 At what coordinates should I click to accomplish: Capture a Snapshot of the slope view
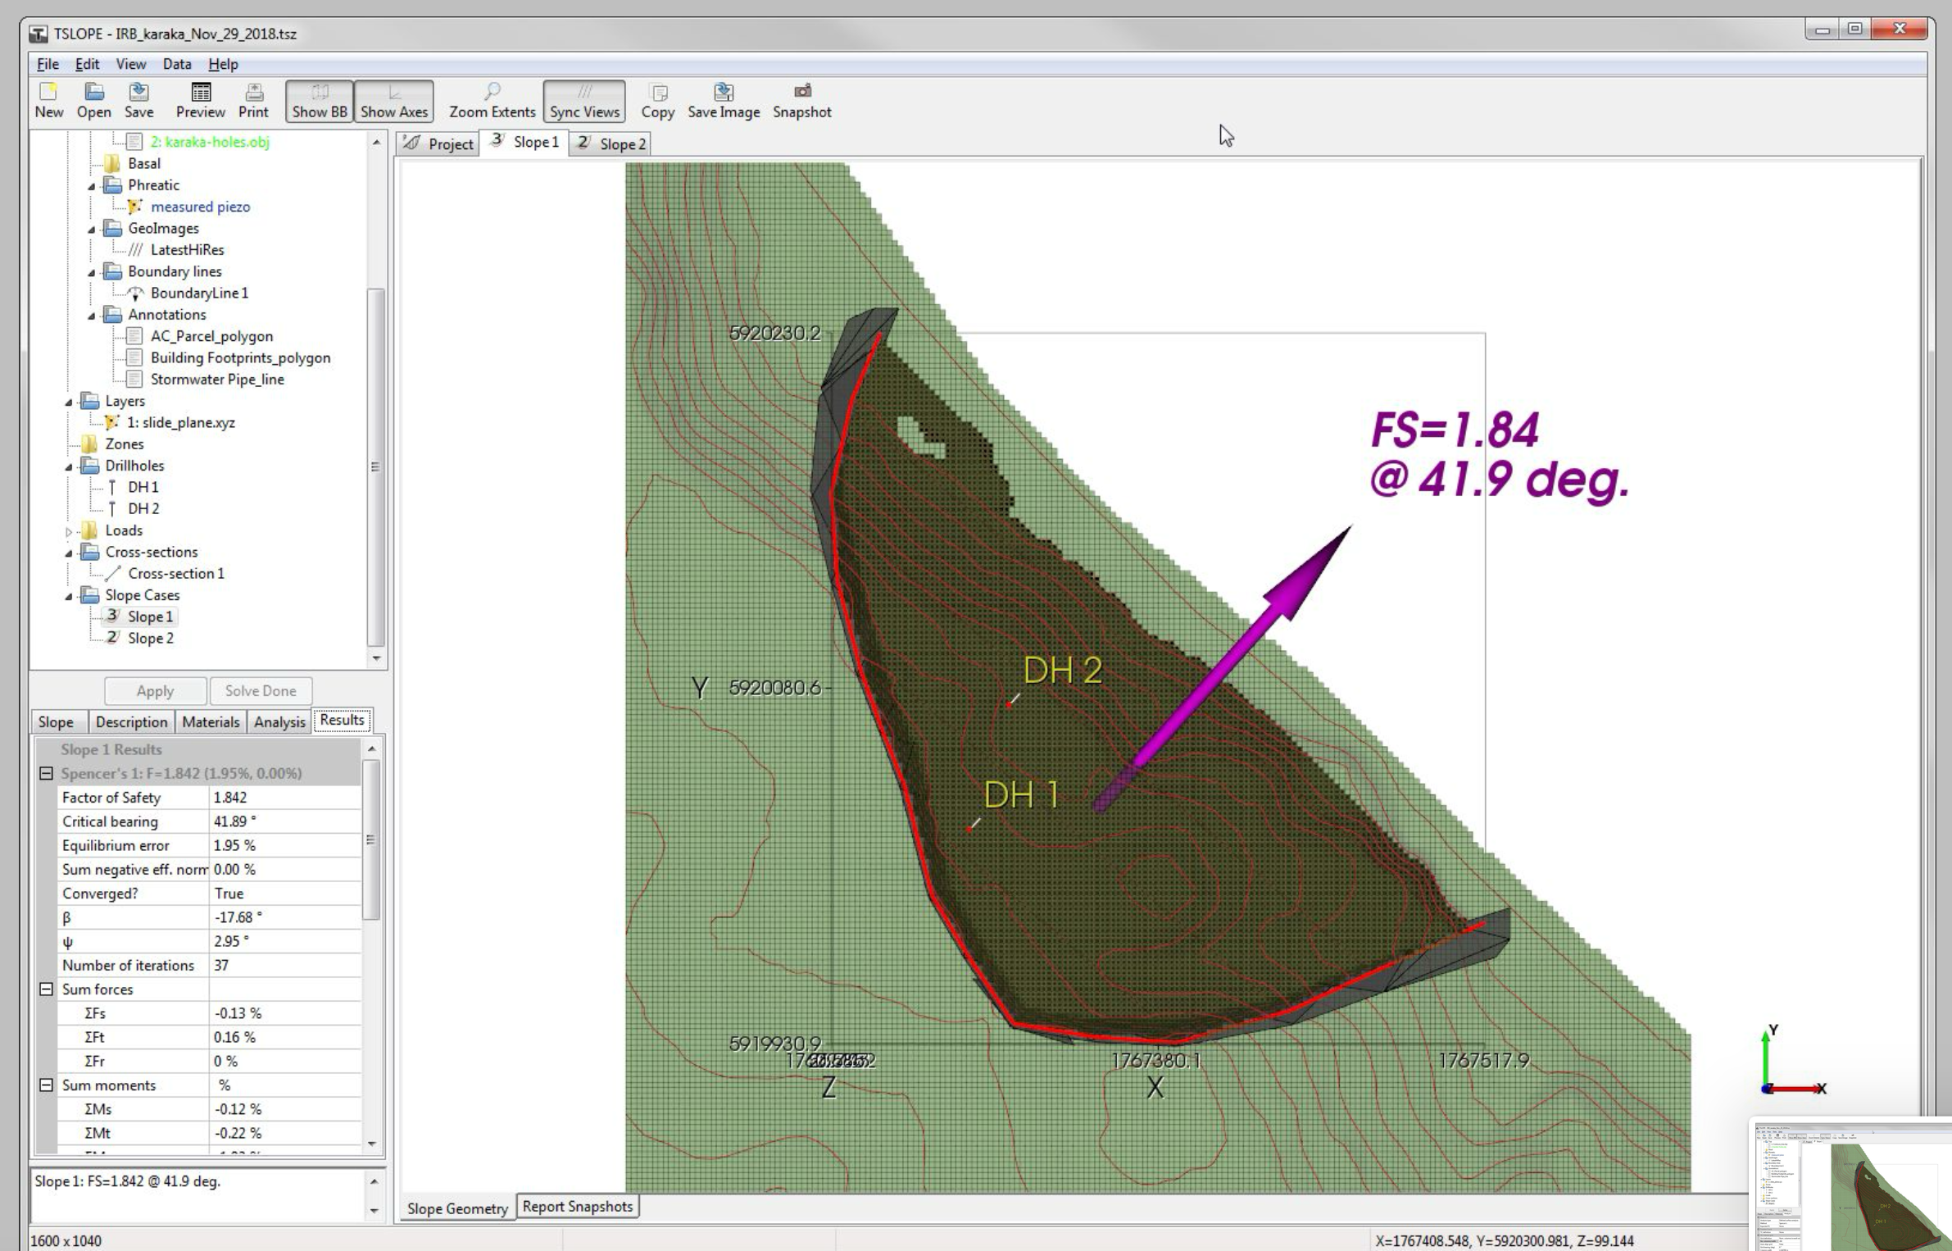802,98
